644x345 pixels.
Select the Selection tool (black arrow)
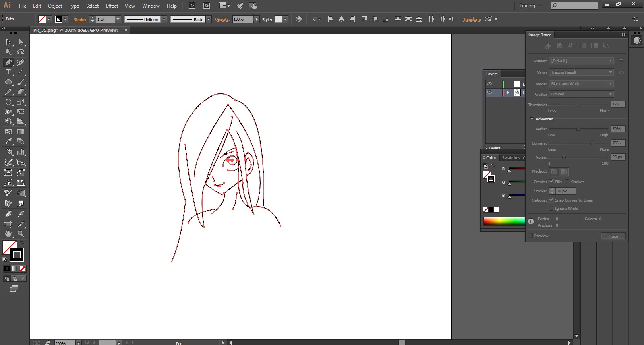tap(8, 42)
